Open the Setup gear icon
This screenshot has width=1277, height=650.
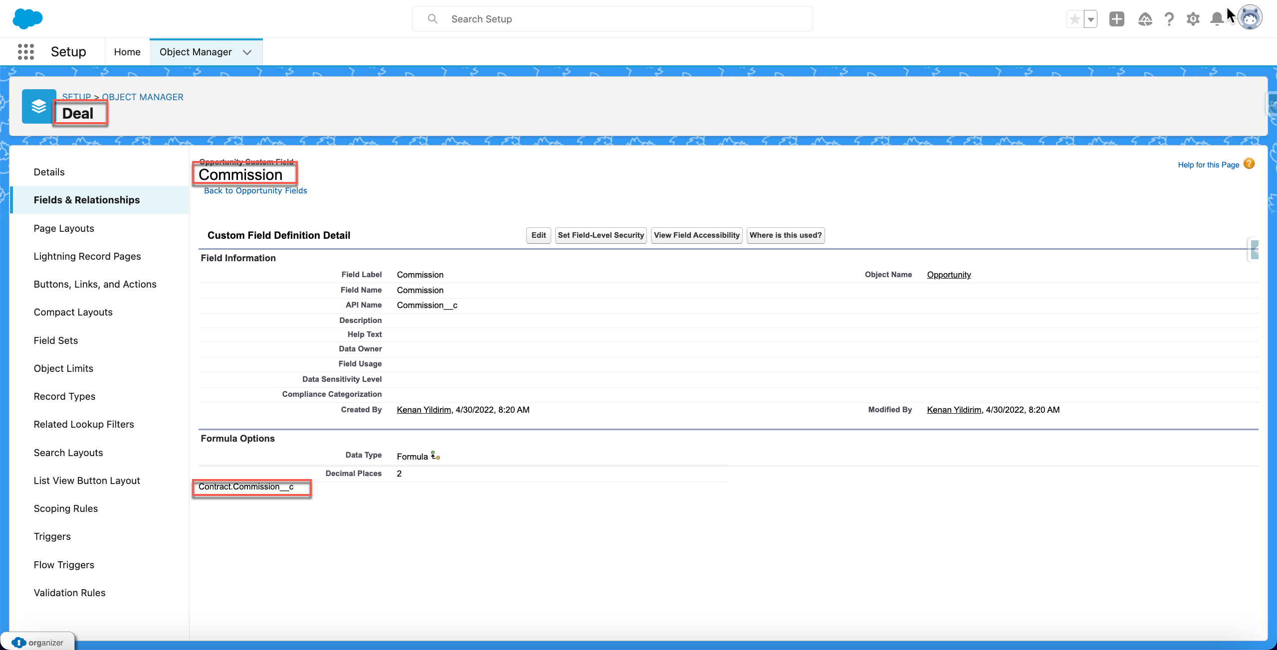click(1193, 19)
